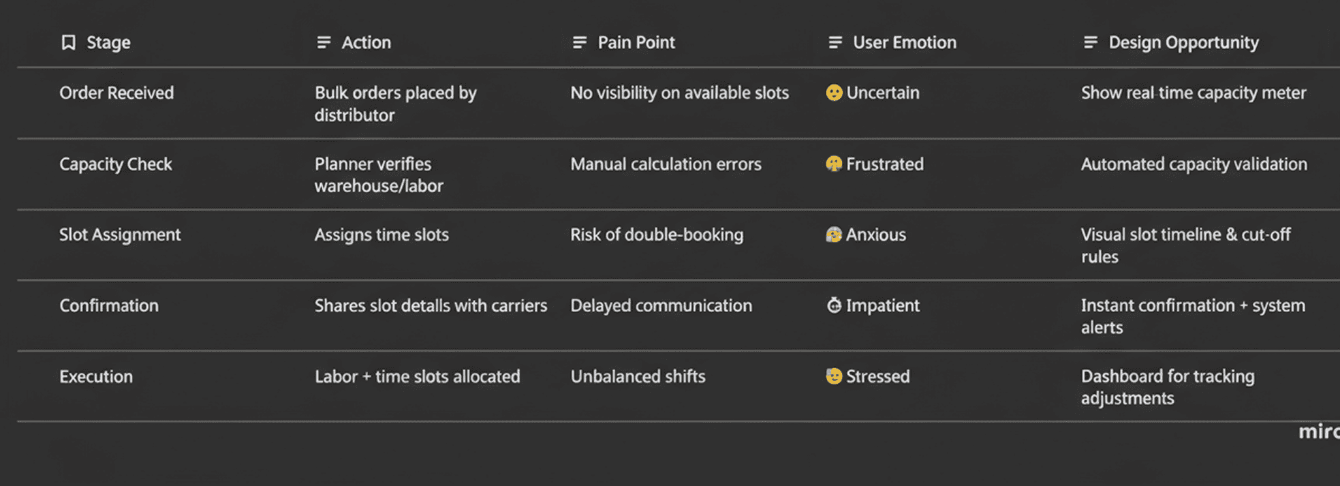Click the Dashboard for tracking adjustments cell
This screenshot has height=486, width=1340.
tap(1167, 387)
